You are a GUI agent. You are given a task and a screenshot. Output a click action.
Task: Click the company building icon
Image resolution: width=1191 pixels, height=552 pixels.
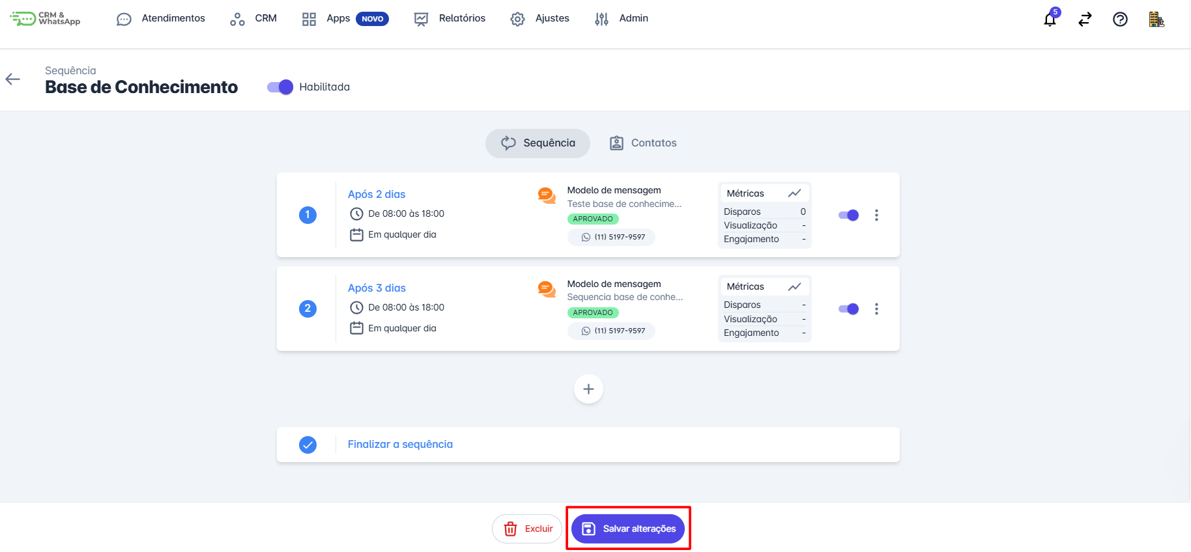1156,20
